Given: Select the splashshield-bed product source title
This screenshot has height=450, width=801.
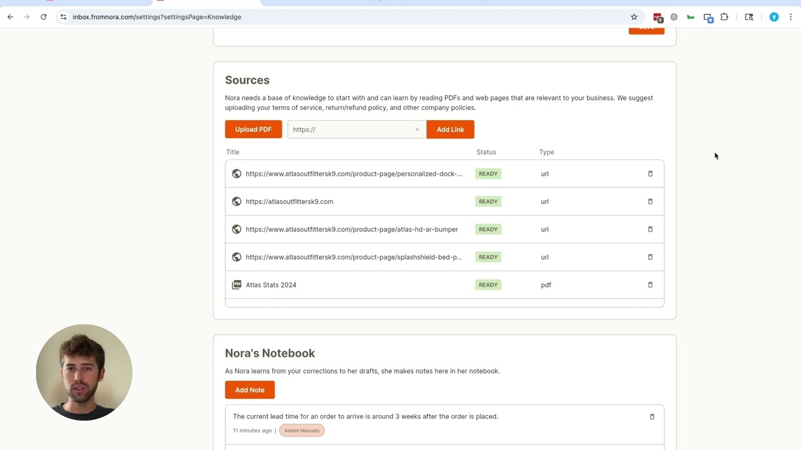Looking at the screenshot, I should (354, 257).
